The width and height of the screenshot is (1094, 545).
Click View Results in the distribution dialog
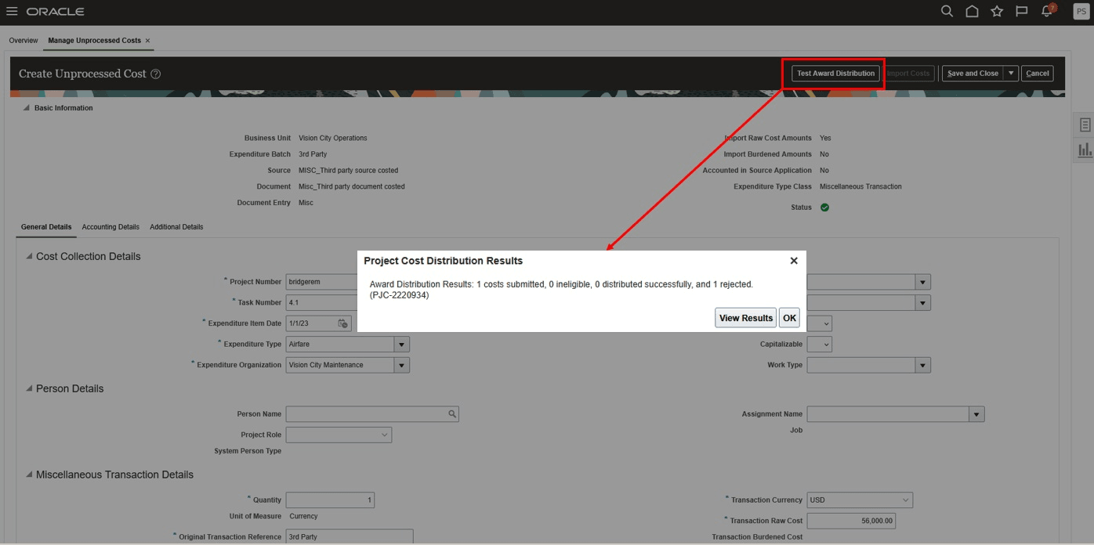coord(745,317)
